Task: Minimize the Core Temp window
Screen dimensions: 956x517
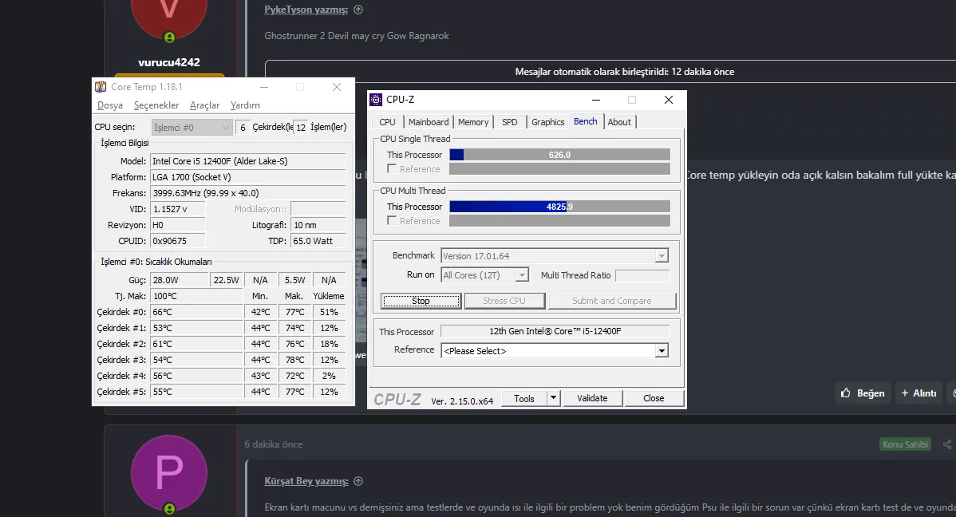Action: click(x=264, y=87)
